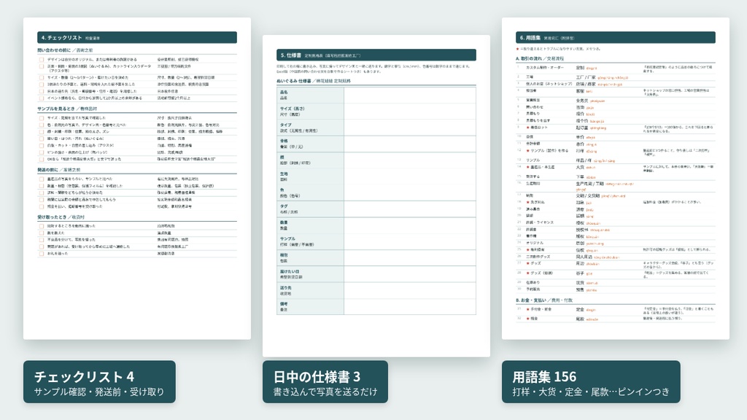Tick first checkbox under 発送の前に section

42,179
